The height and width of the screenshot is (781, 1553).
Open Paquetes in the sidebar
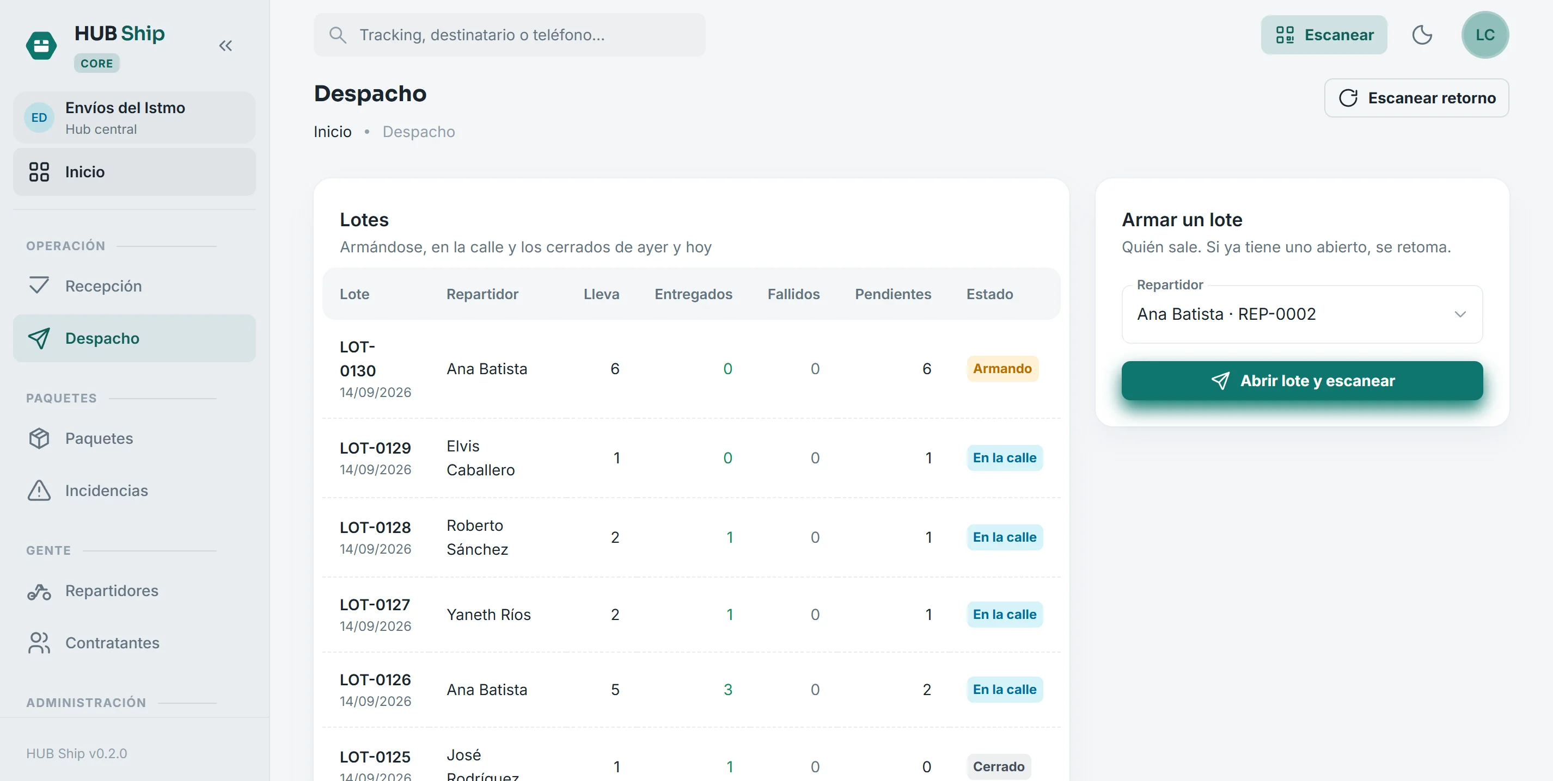(x=134, y=438)
